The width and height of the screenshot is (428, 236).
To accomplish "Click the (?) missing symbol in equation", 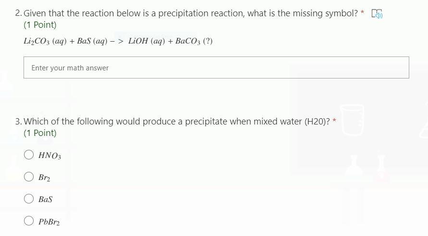I will coord(208,41).
